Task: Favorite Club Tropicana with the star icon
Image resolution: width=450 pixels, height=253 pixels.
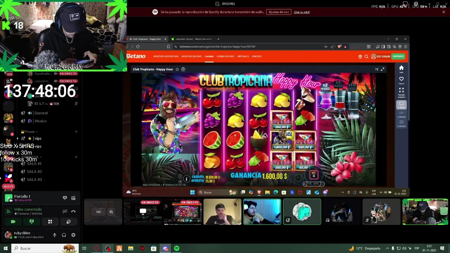Action: [177, 69]
